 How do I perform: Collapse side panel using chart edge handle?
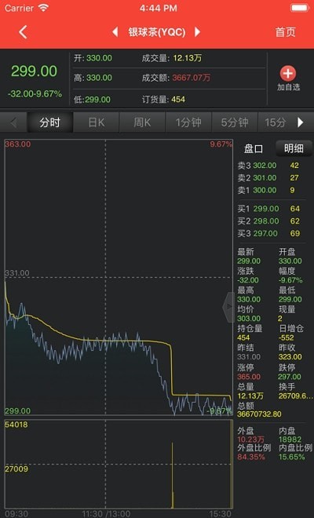click(x=228, y=307)
